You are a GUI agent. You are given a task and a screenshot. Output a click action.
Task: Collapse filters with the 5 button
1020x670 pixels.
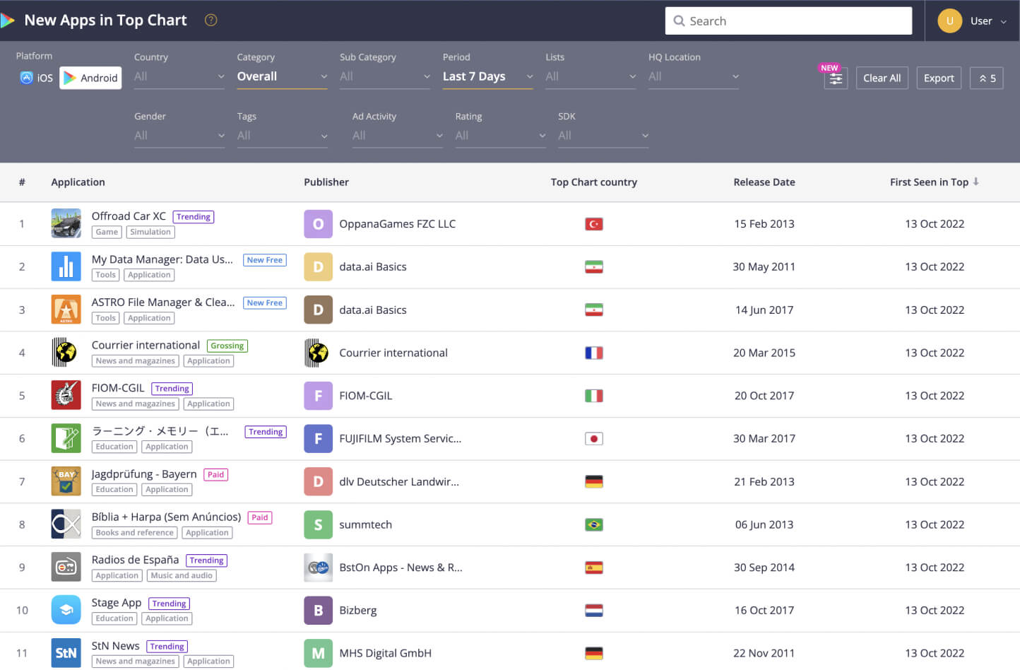(x=987, y=78)
